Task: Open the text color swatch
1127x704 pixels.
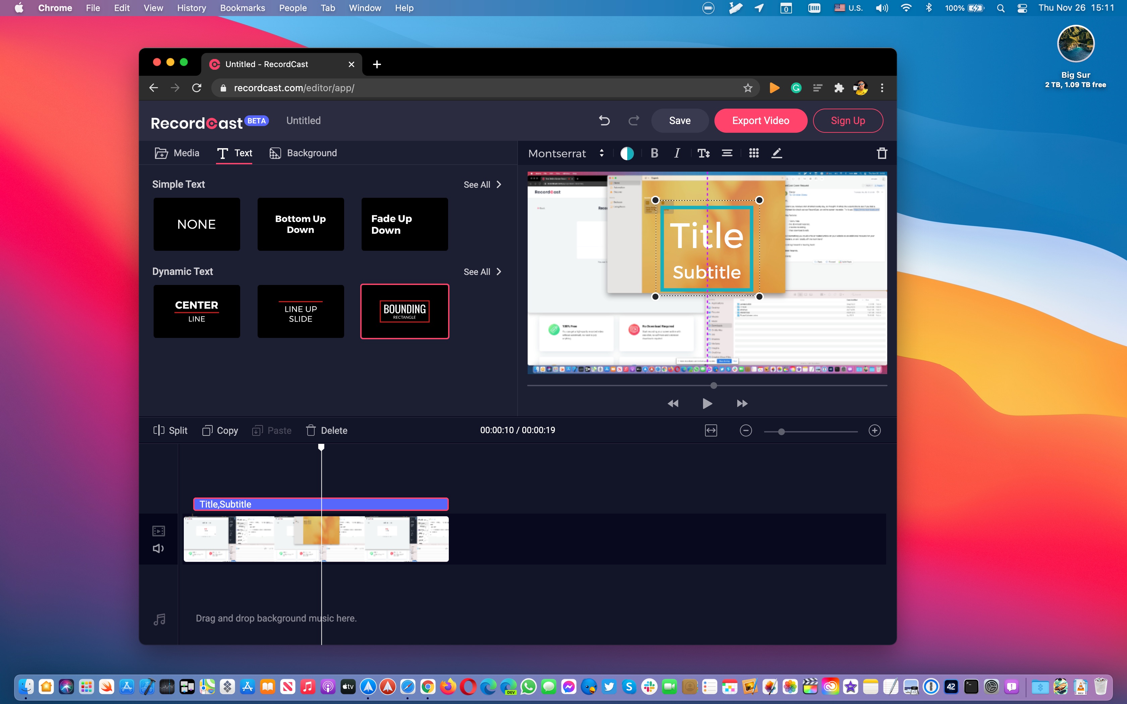Action: click(x=627, y=153)
